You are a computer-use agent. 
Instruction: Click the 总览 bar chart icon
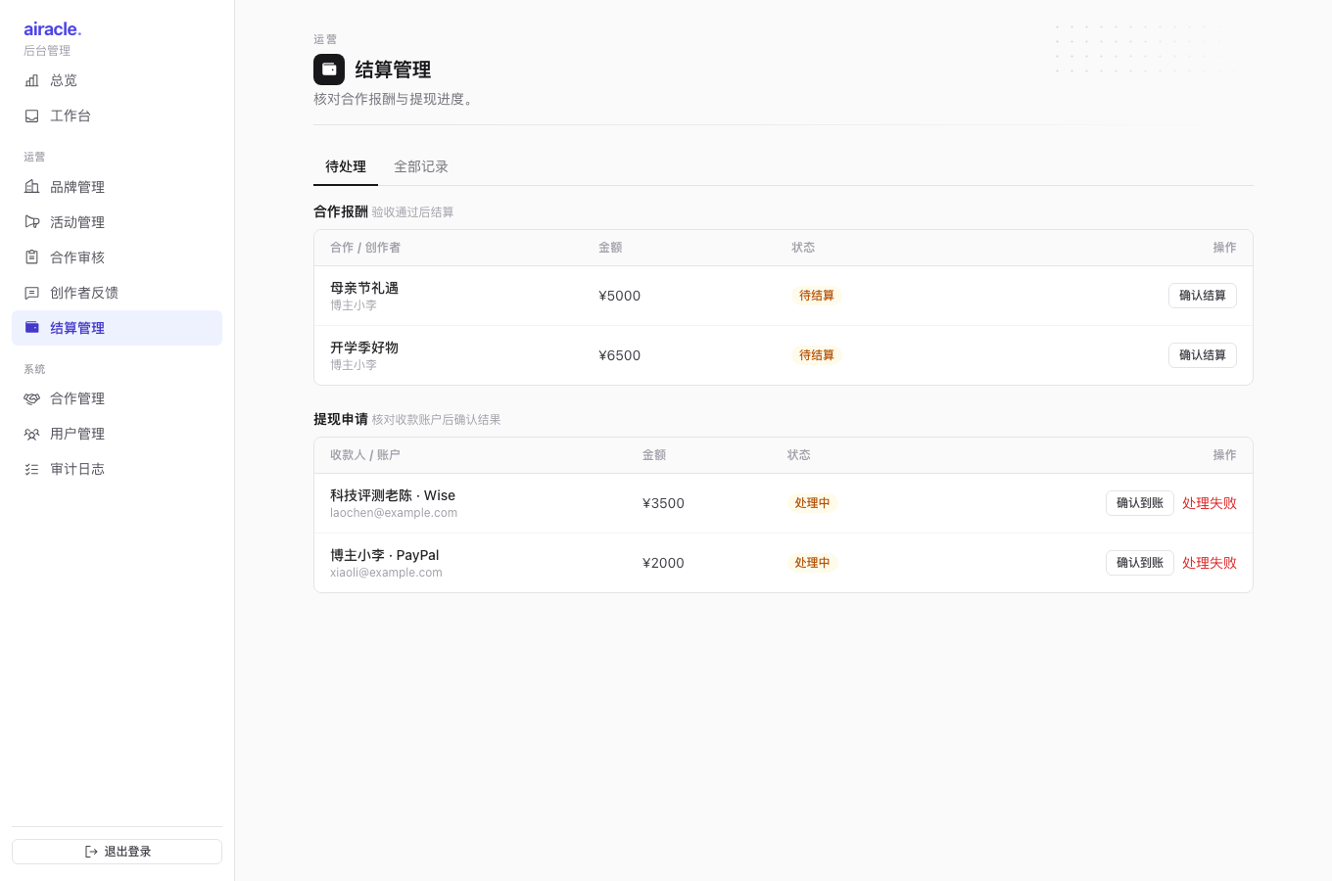click(32, 80)
